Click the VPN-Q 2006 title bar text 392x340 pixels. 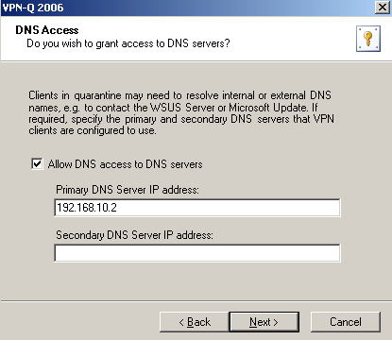(33, 8)
